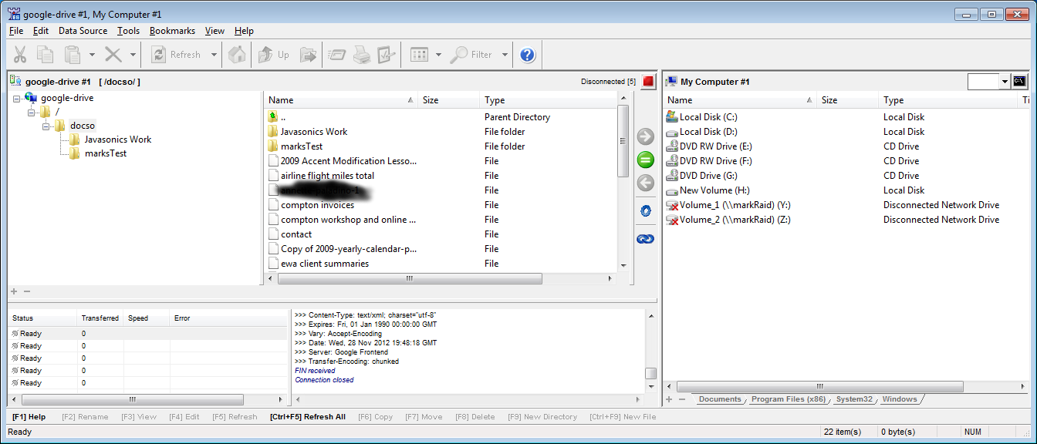The height and width of the screenshot is (444, 1037).
Task: Click the blue chain-link icon between panels
Action: pyautogui.click(x=646, y=239)
